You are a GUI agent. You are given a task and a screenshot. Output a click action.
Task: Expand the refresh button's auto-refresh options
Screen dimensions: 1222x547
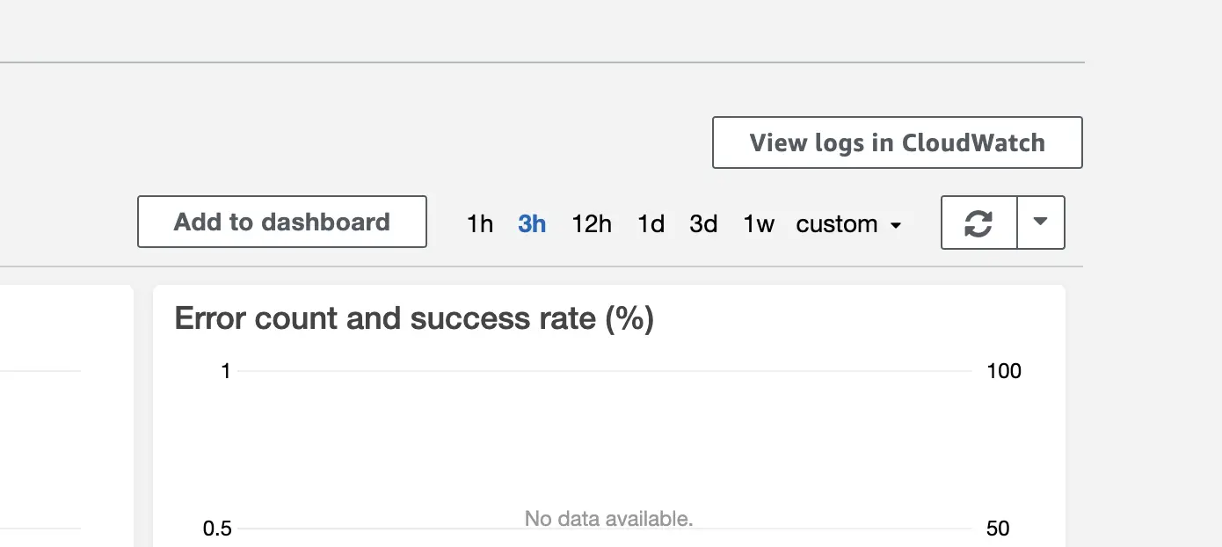tap(1042, 222)
